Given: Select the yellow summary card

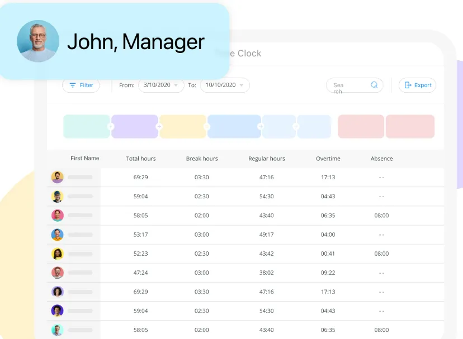Looking at the screenshot, I should [183, 127].
